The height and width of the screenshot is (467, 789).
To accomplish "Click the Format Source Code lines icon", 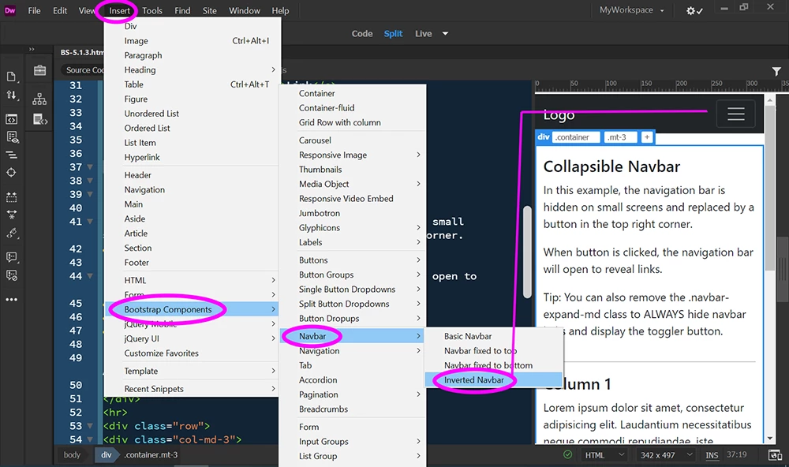I will tap(11, 155).
